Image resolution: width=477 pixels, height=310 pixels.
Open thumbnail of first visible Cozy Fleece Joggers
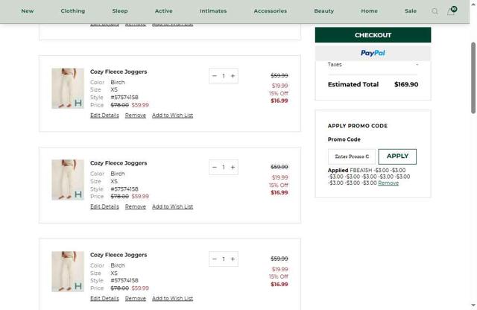(68, 89)
